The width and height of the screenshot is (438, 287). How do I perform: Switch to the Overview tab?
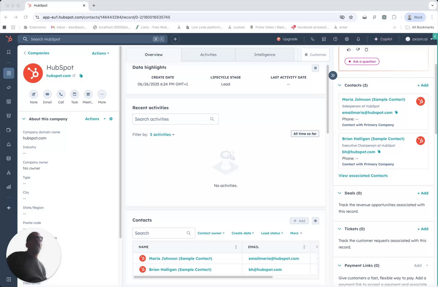point(154,55)
